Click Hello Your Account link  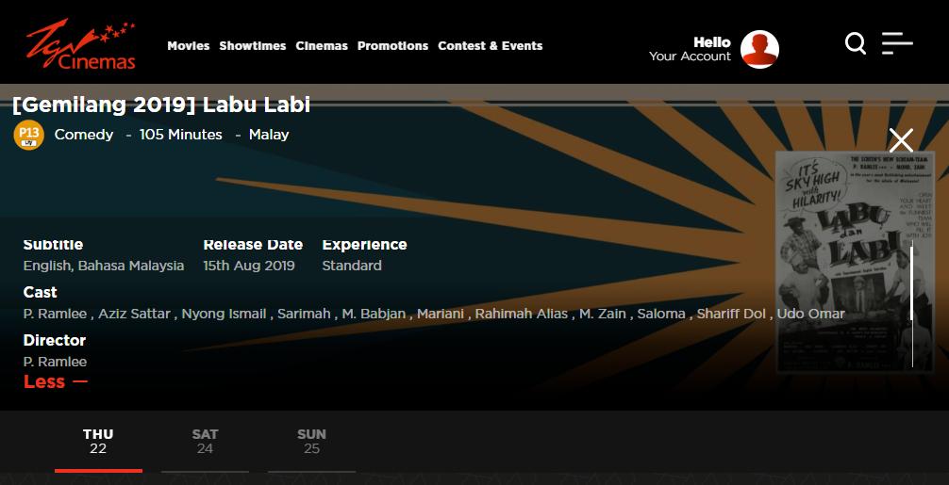[x=690, y=49]
